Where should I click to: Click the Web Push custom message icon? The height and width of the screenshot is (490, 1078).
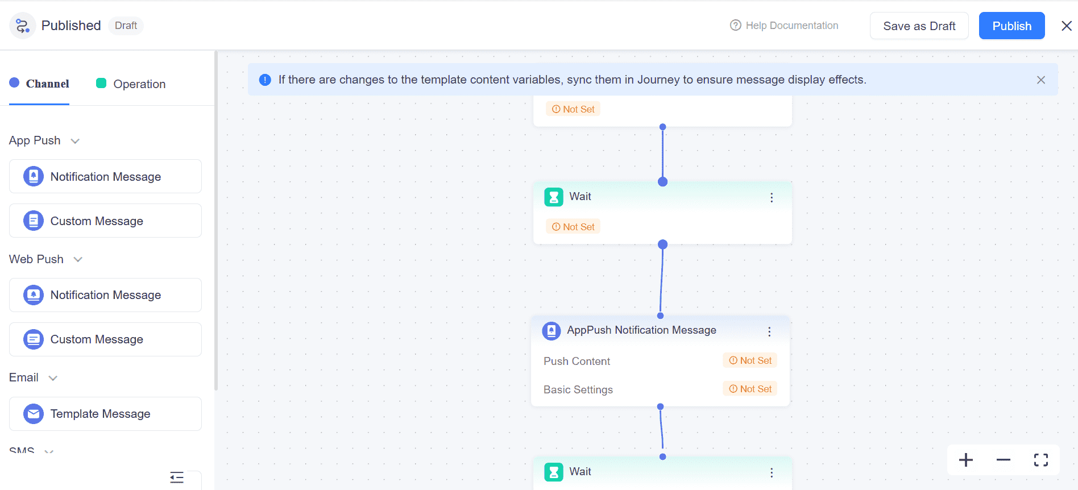34,339
